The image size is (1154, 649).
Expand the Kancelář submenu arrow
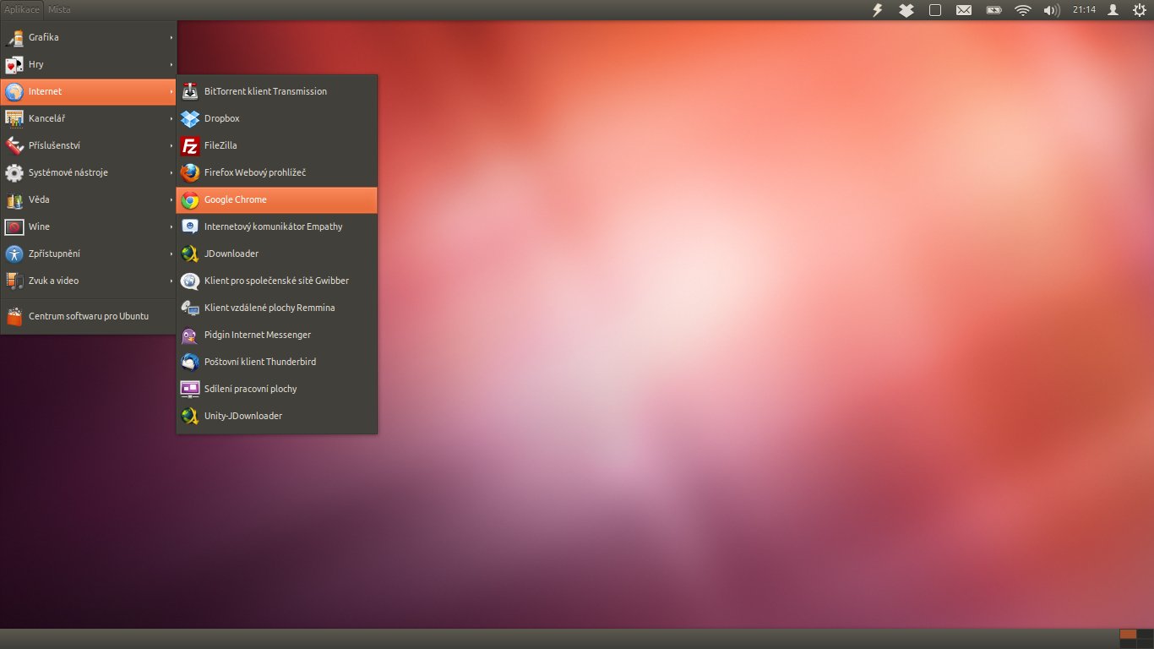click(x=171, y=118)
